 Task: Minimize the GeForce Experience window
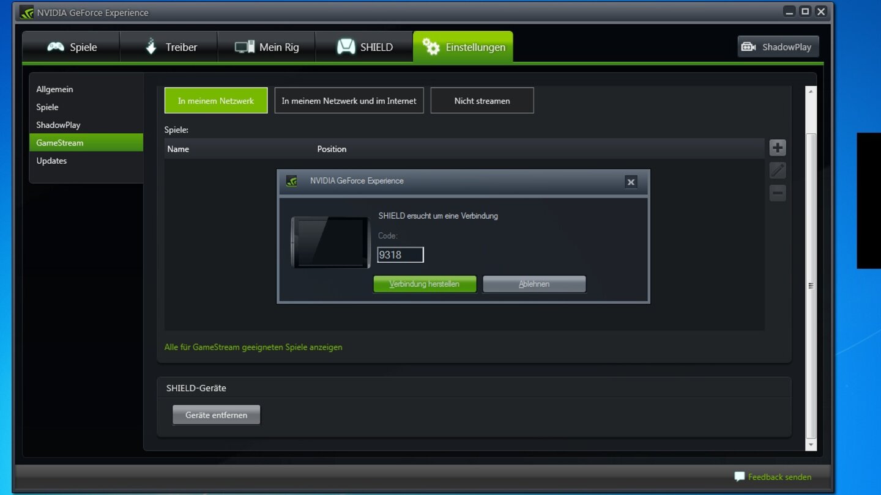(x=789, y=11)
